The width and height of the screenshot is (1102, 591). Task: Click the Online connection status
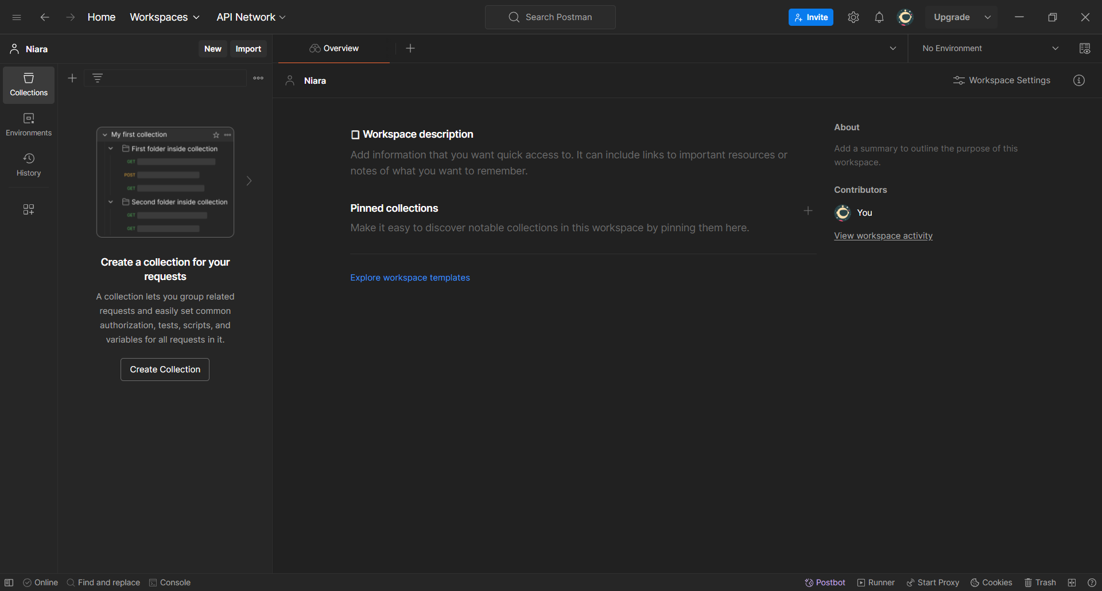click(40, 582)
